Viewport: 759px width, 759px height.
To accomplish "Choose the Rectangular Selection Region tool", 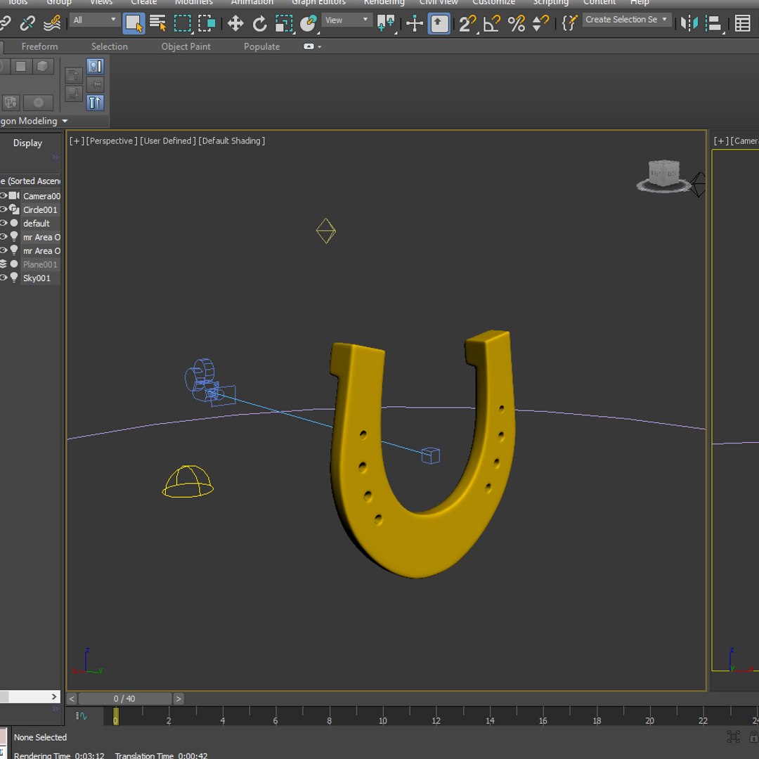I will 183,23.
